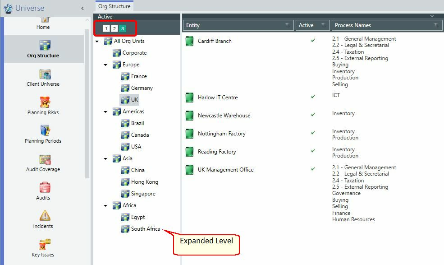This screenshot has width=444, height=265.
Task: Toggle the Active checkmark for Harlow IT Centre
Action: (313, 97)
